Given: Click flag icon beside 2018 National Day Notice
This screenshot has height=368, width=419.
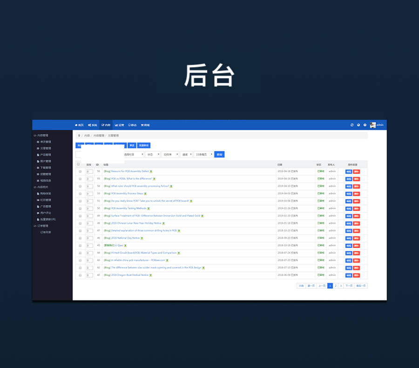Looking at the screenshot, I should (142, 238).
